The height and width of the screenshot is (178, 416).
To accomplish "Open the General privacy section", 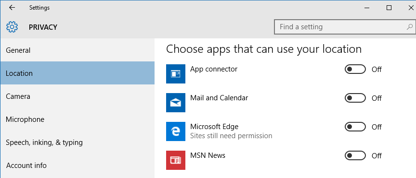I will pyautogui.click(x=77, y=50).
